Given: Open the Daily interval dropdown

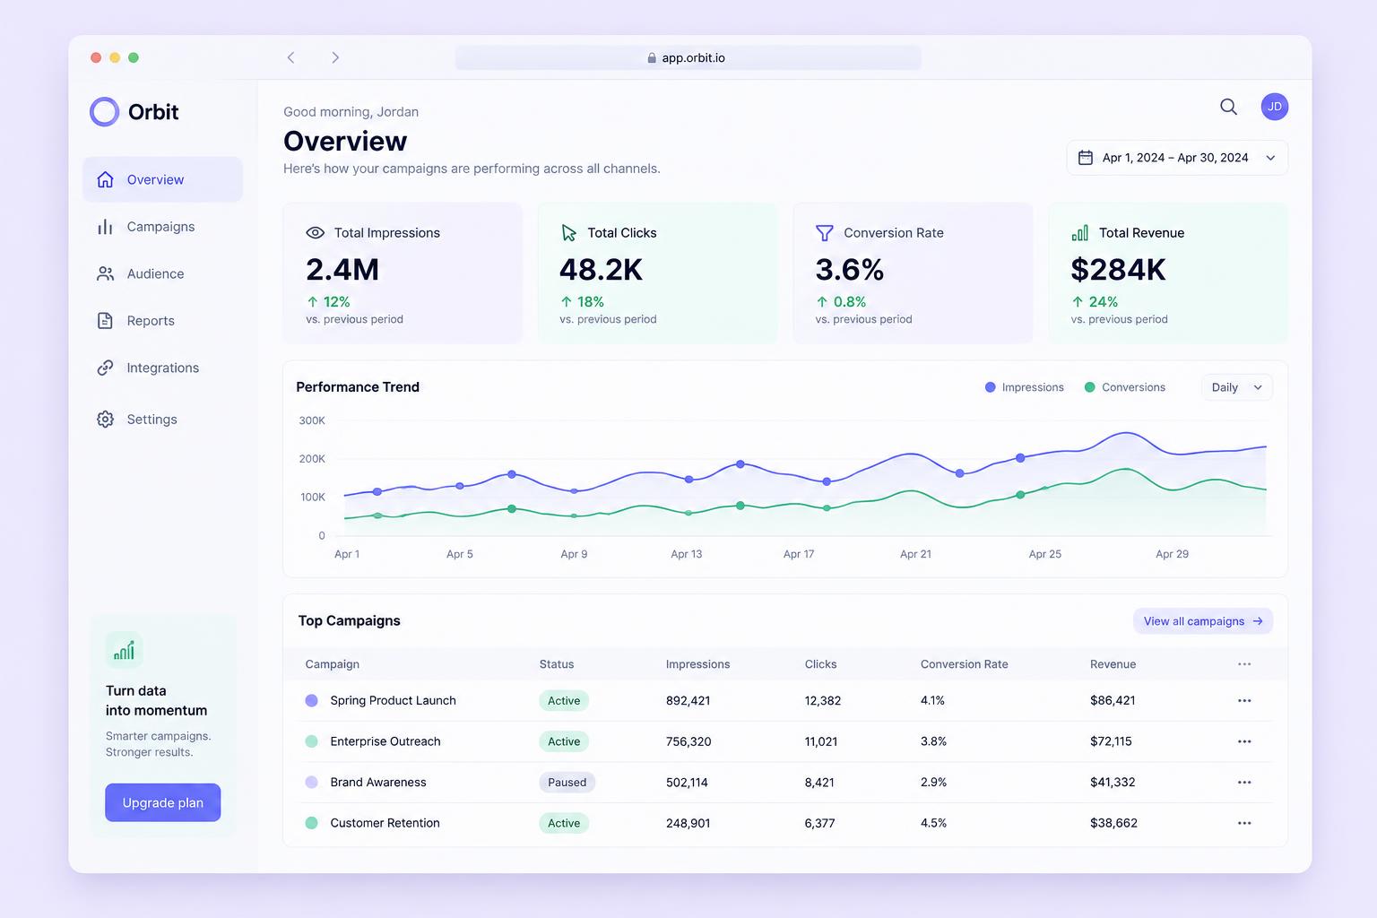Looking at the screenshot, I should click(1236, 387).
